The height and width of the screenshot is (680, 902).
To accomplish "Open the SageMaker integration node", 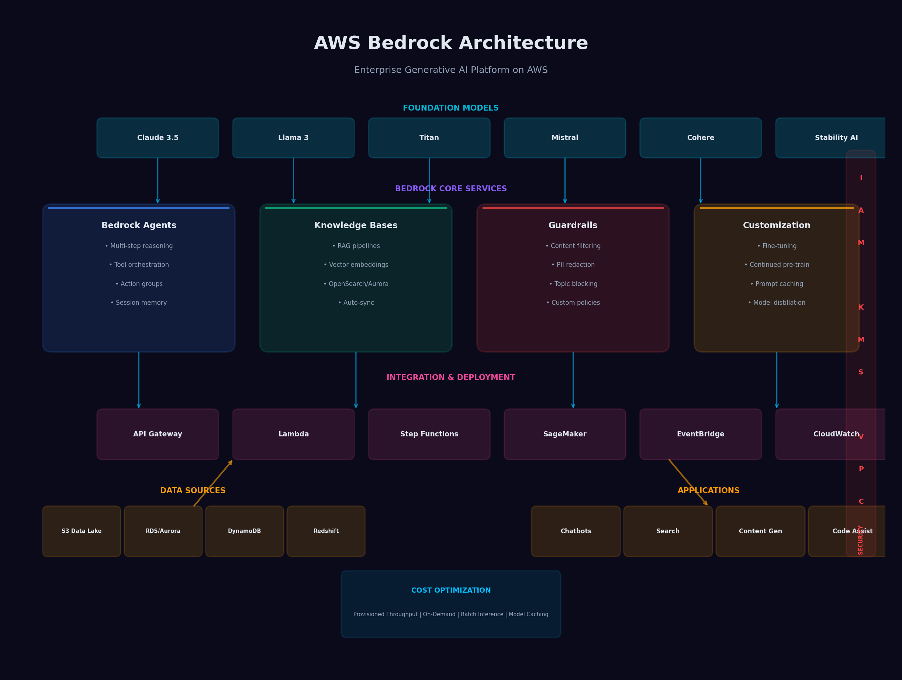I will pyautogui.click(x=565, y=434).
